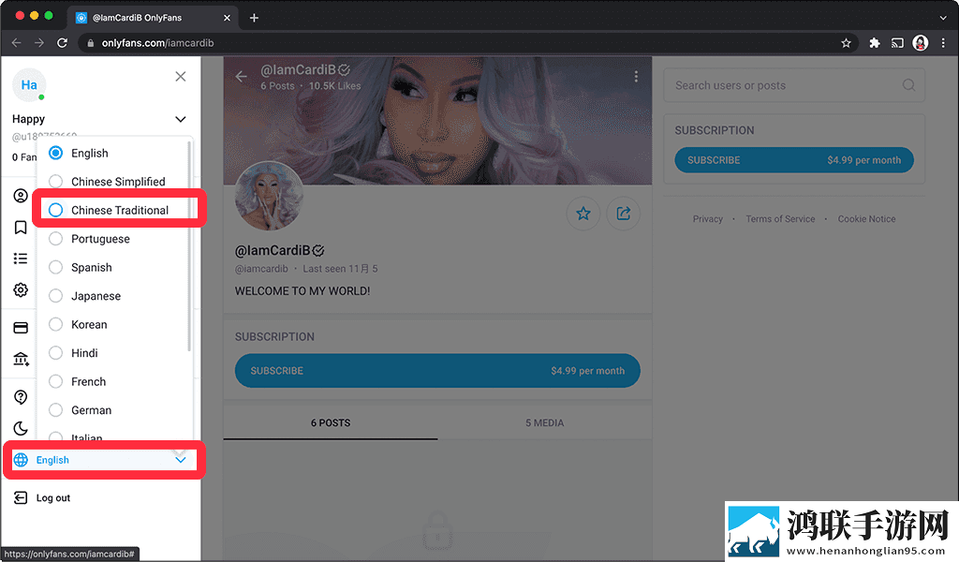959x562 pixels.
Task: Open the help question mark icon
Action: (21, 397)
